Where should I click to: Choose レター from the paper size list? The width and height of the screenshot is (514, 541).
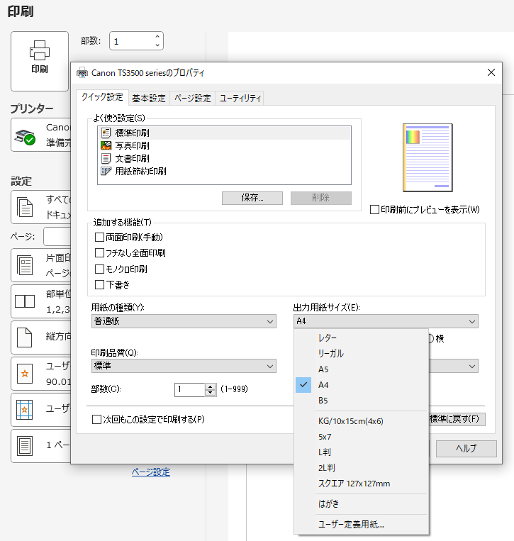362,338
